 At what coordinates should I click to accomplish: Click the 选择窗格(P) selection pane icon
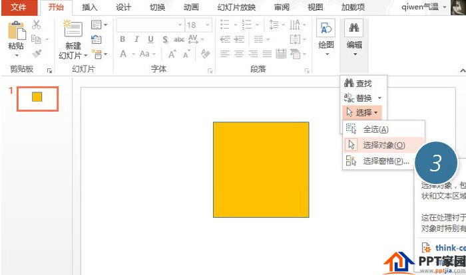pos(351,161)
